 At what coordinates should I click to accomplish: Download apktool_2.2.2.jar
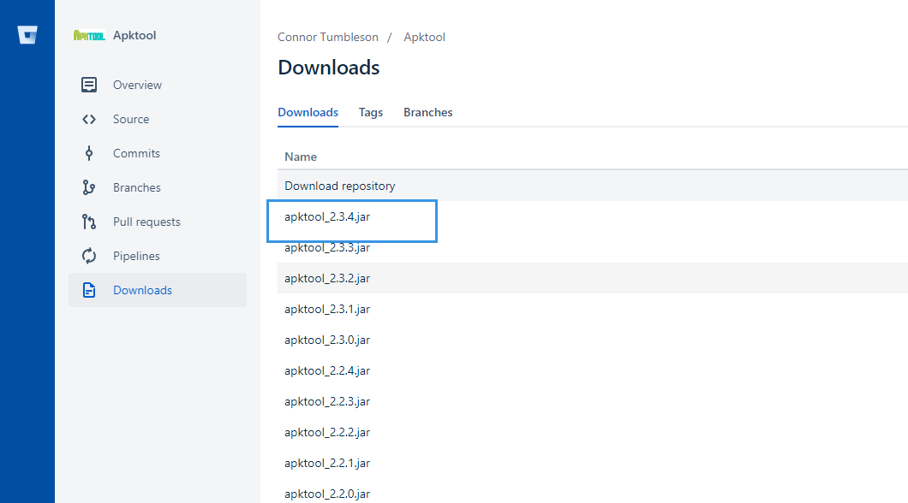point(327,433)
